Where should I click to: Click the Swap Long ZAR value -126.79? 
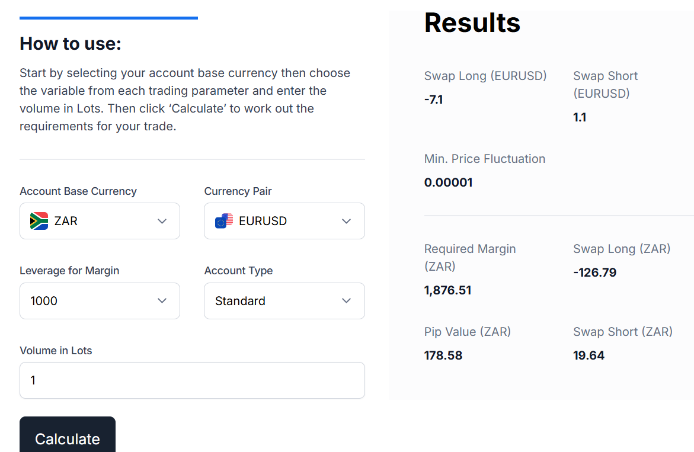pyautogui.click(x=594, y=273)
